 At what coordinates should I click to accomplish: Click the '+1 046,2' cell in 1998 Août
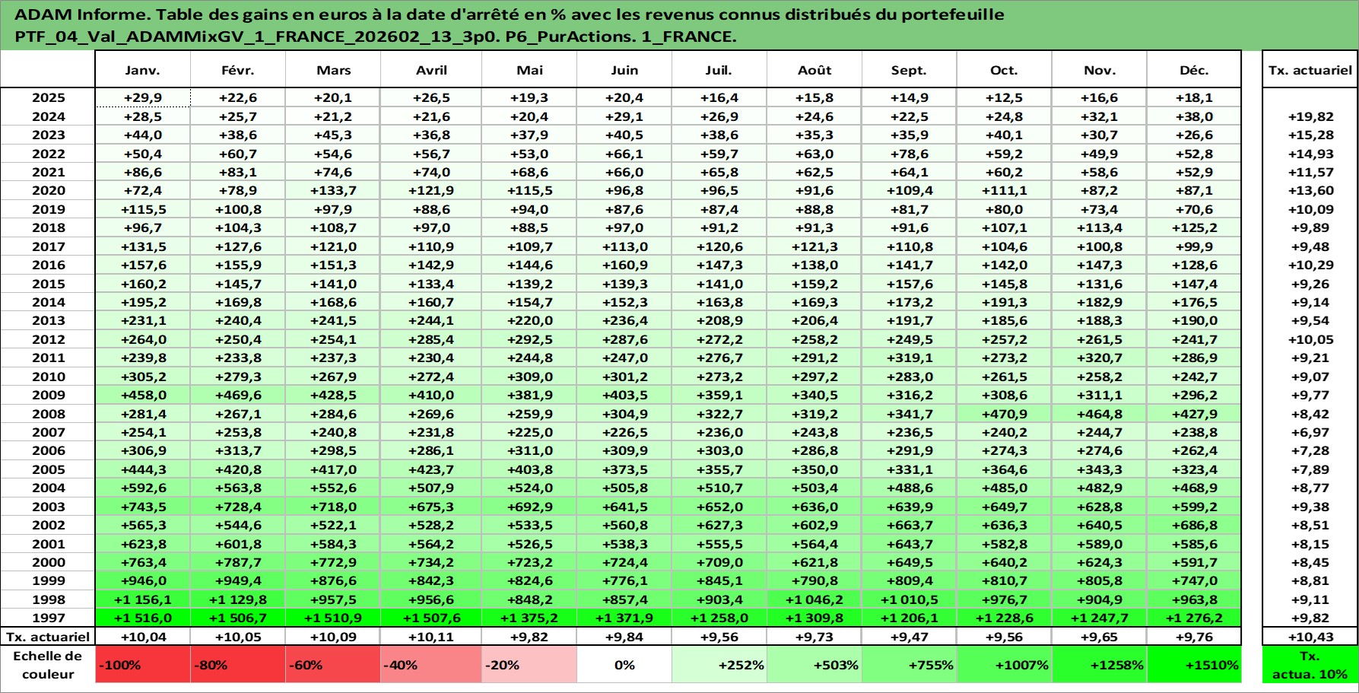coord(814,599)
